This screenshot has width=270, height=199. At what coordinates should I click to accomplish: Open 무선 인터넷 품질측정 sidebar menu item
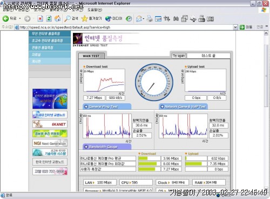click(x=50, y=33)
